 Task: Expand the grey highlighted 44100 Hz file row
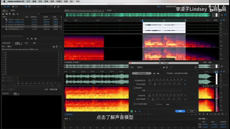click(x=3, y=27)
